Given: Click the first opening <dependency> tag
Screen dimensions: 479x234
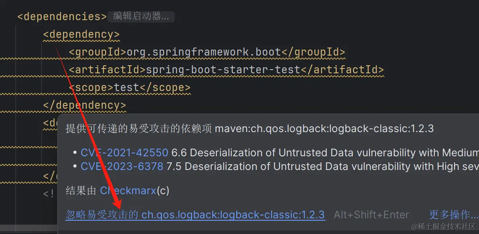Looking at the screenshot, I should (81, 34).
